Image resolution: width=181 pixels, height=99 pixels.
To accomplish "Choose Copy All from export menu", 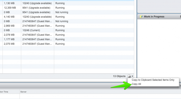I will (136, 84).
